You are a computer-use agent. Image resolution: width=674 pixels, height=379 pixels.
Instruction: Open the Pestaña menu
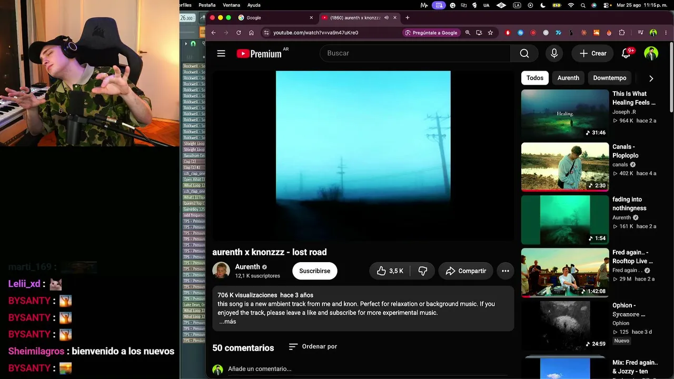coord(207,5)
